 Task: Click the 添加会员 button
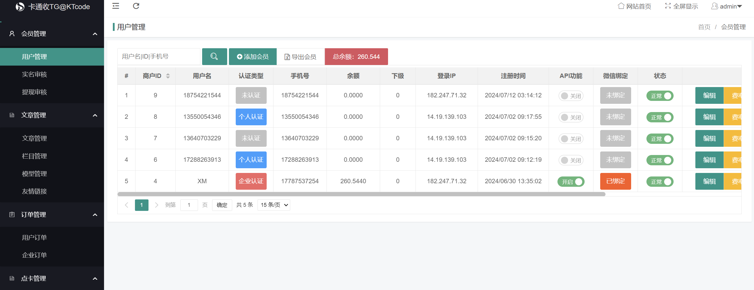253,56
